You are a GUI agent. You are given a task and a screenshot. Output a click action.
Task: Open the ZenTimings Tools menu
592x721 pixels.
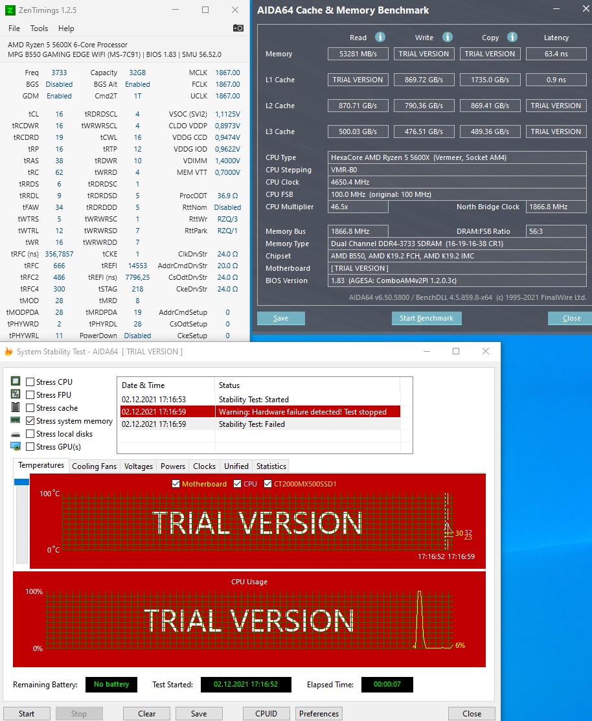(39, 29)
